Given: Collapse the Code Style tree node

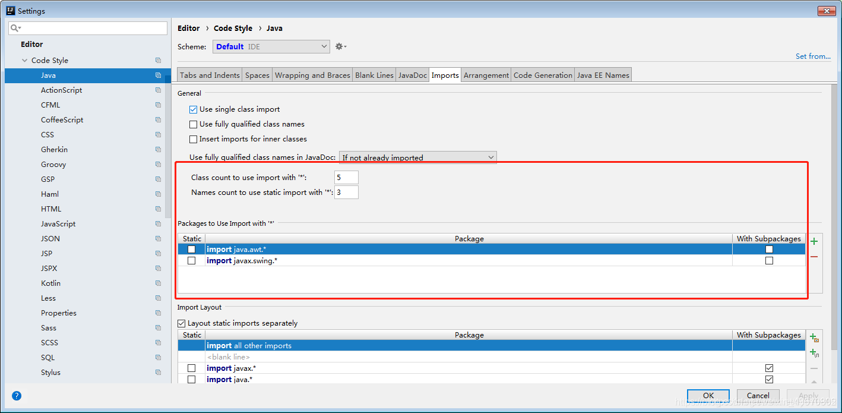Looking at the screenshot, I should pyautogui.click(x=25, y=61).
